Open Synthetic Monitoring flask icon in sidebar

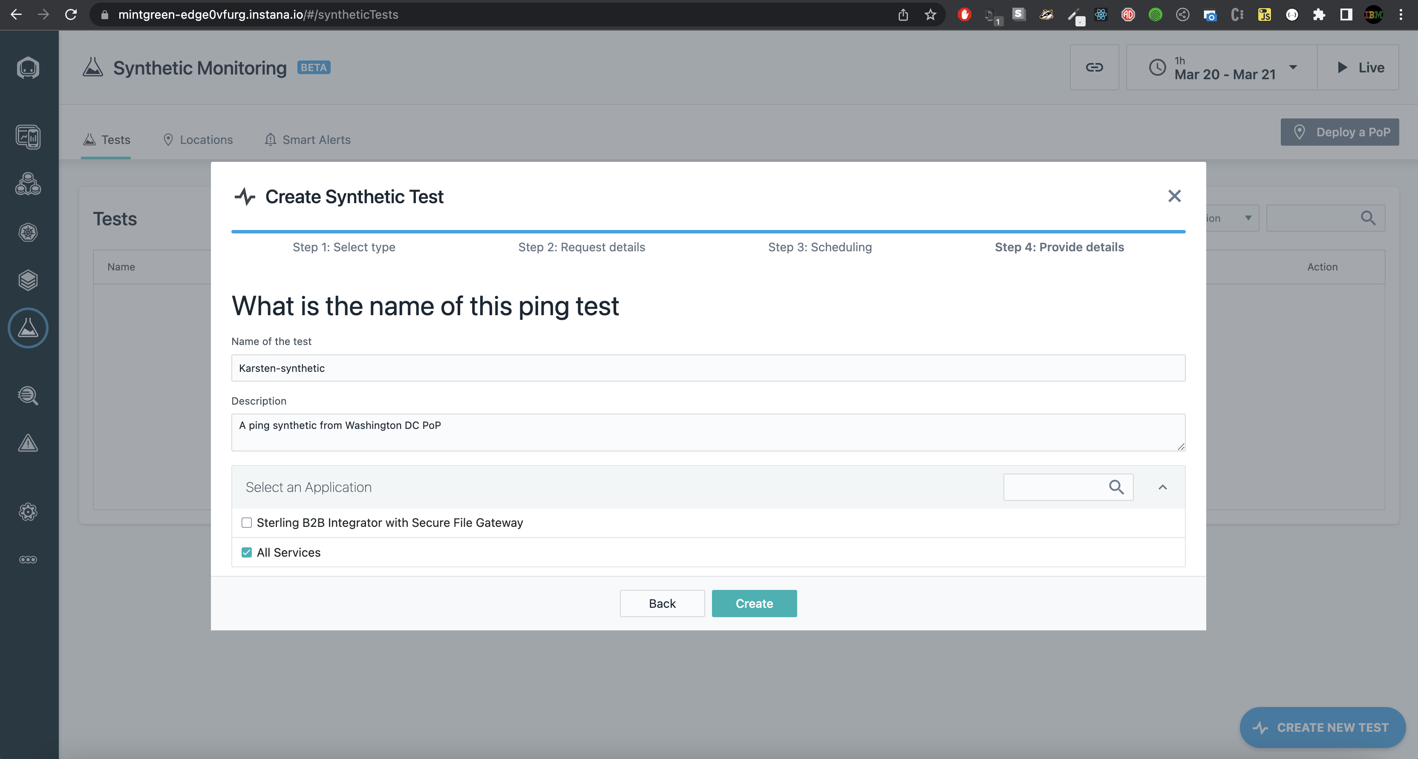[28, 328]
